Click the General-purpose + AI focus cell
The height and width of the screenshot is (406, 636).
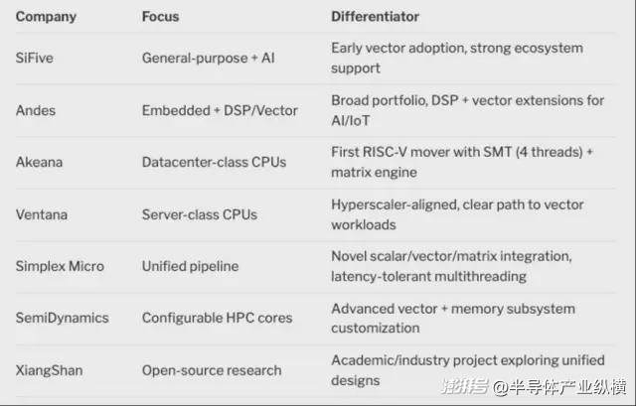coord(209,58)
